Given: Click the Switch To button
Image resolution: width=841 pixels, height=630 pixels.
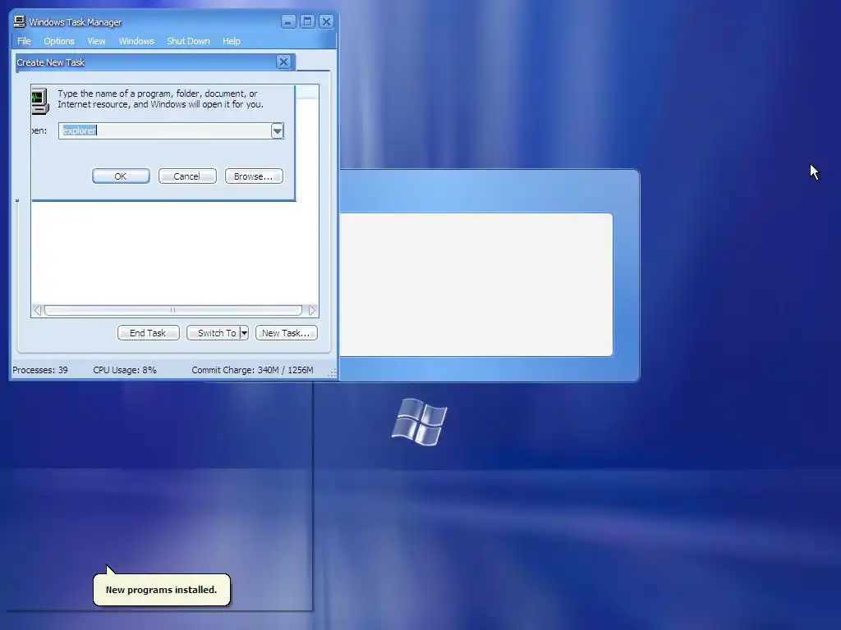Looking at the screenshot, I should point(214,333).
